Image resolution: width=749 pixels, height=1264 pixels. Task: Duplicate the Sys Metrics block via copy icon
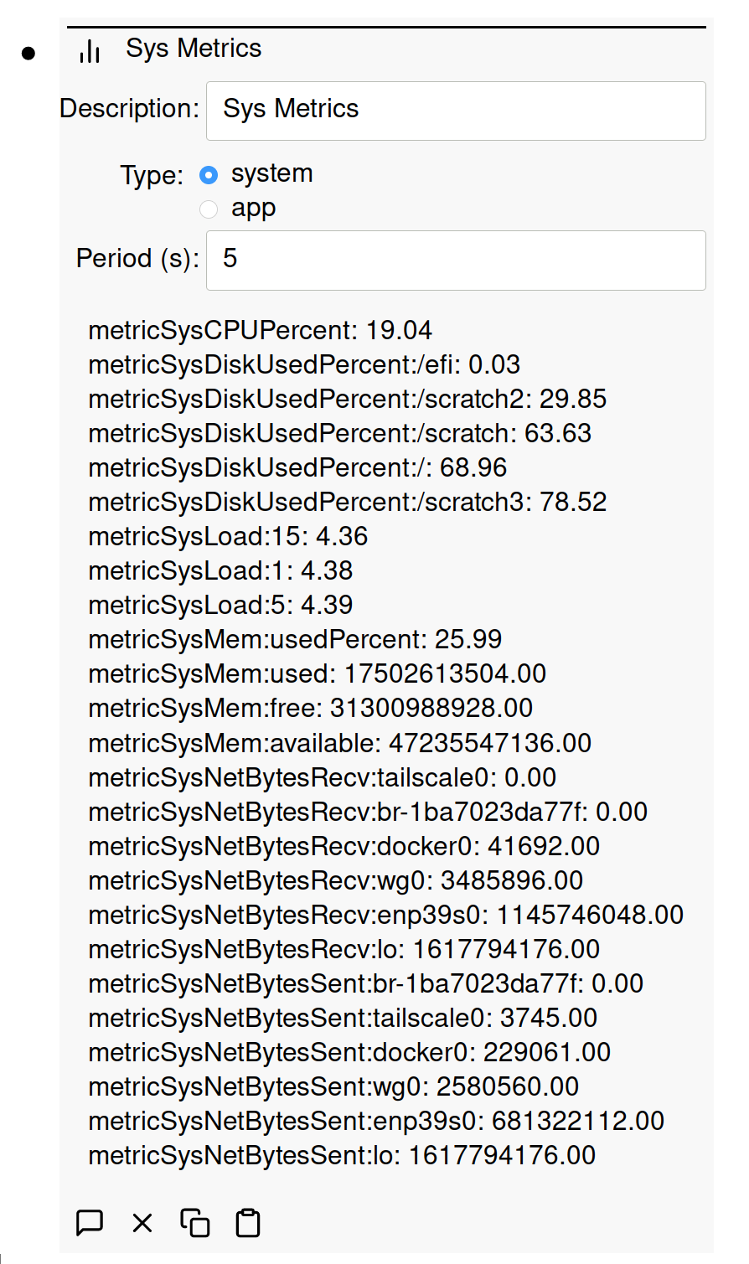click(194, 1222)
